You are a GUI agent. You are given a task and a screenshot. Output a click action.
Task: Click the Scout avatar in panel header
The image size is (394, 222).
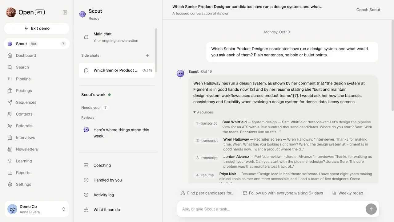[82, 14]
